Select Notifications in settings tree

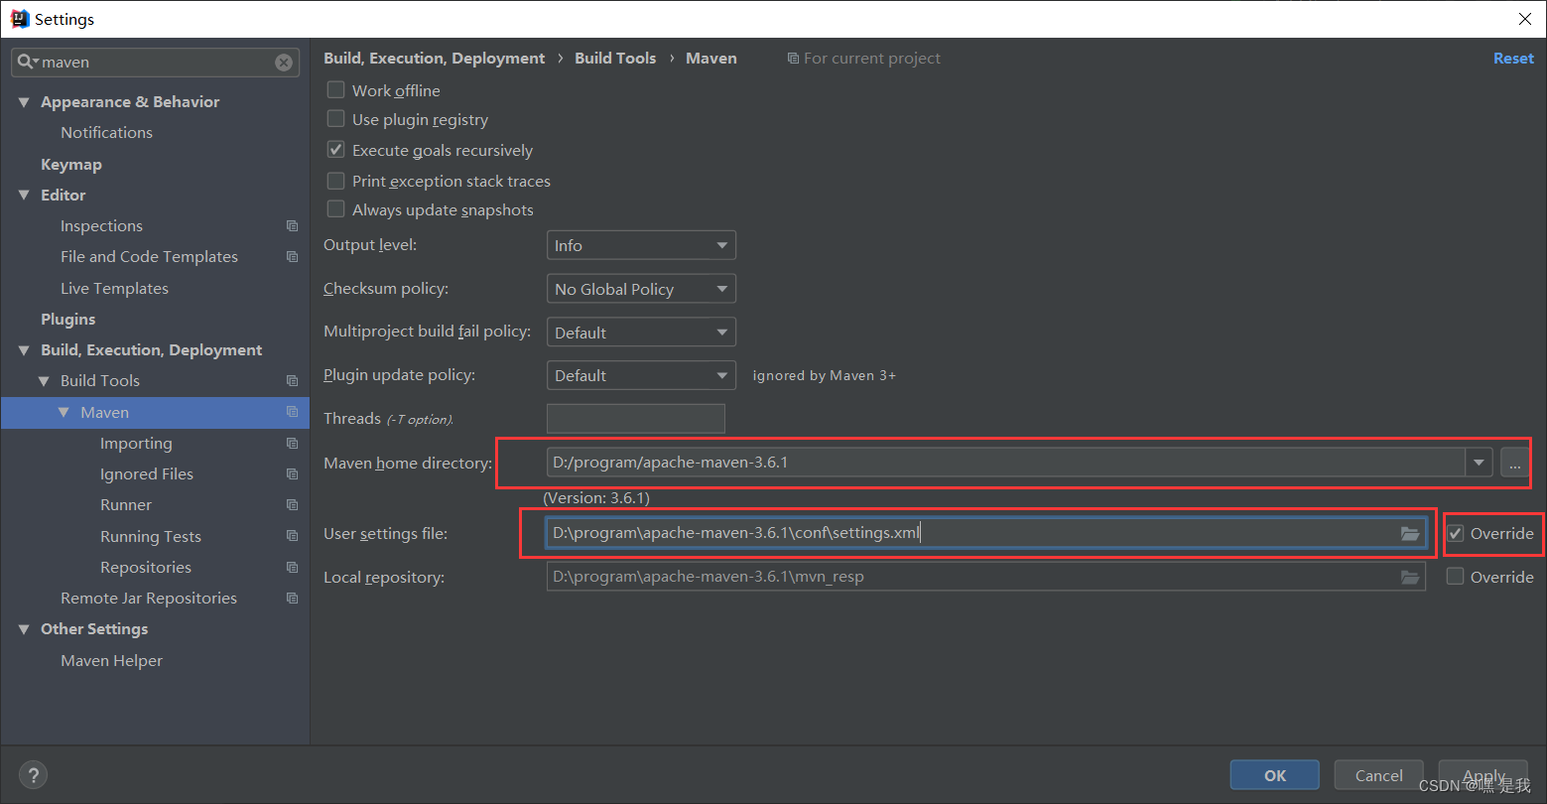pos(106,132)
